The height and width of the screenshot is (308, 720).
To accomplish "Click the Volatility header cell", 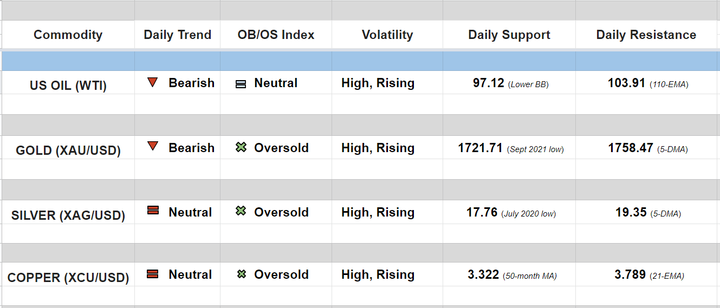I will point(387,35).
